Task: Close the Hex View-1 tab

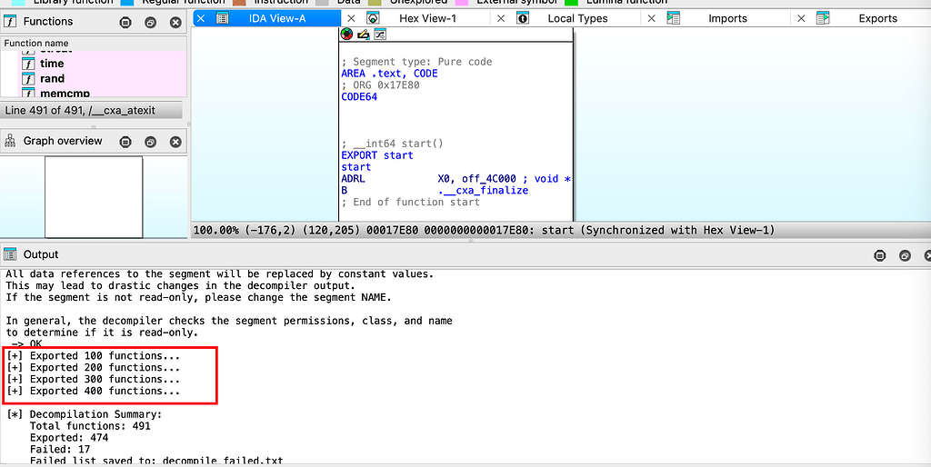Action: click(351, 18)
